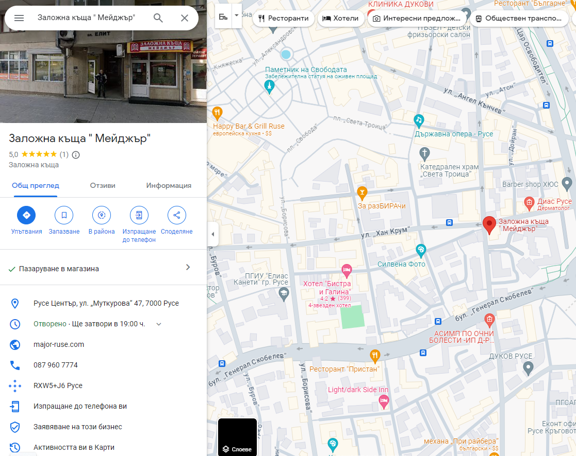This screenshot has width=576, height=456.
Task: Filter the map by Хотели
Action: [340, 19]
